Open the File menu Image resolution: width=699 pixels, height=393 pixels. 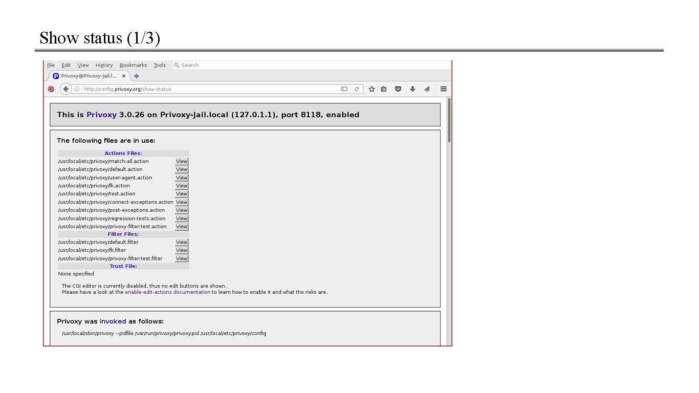click(x=51, y=65)
